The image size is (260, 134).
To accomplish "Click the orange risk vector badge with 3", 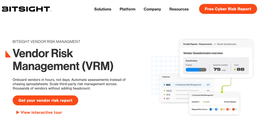I will (x=227, y=109).
